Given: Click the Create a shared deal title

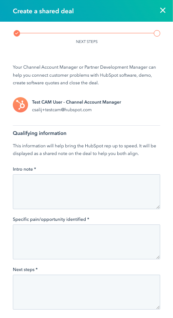Looking at the screenshot, I should (43, 11).
